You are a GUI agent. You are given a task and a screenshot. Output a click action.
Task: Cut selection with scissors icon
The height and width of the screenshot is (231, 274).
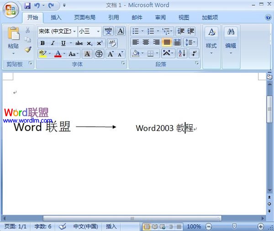27,30
